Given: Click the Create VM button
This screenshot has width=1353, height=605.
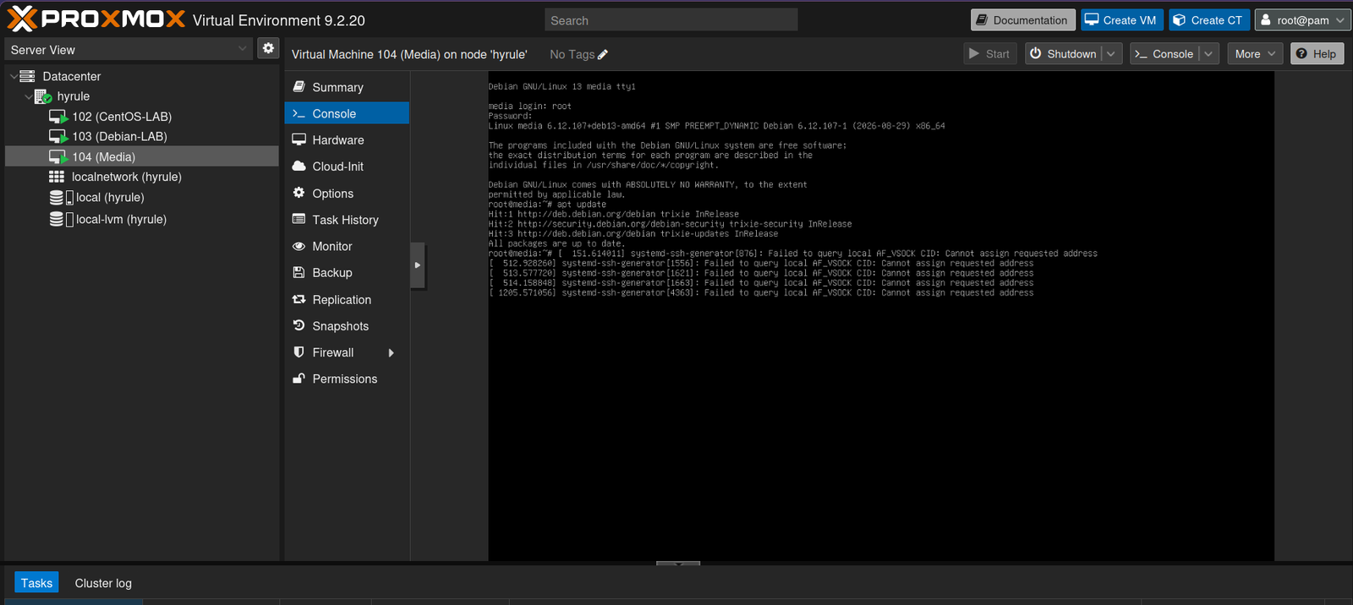Looking at the screenshot, I should coord(1121,20).
